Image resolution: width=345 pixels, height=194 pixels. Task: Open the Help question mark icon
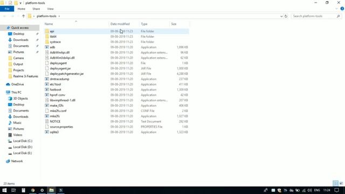[342, 9]
